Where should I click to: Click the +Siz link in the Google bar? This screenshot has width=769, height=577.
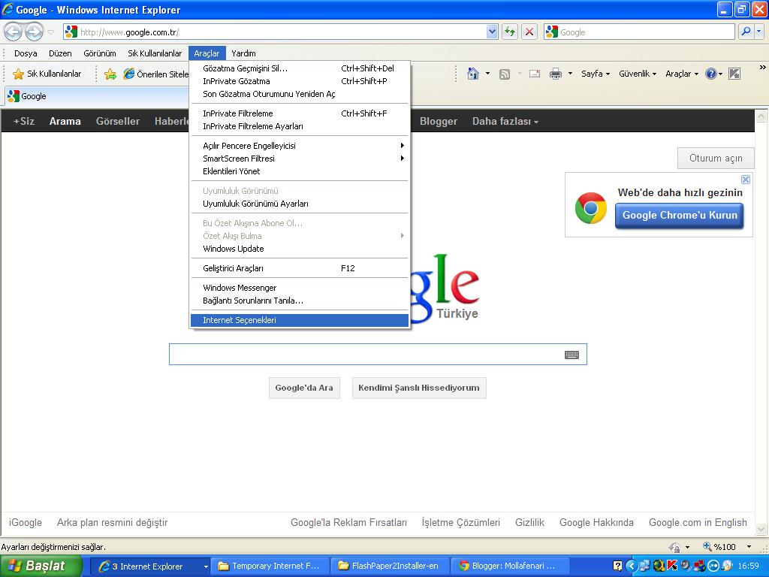click(24, 121)
